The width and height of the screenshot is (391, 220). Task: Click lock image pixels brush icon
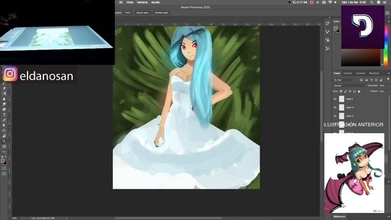(345, 92)
